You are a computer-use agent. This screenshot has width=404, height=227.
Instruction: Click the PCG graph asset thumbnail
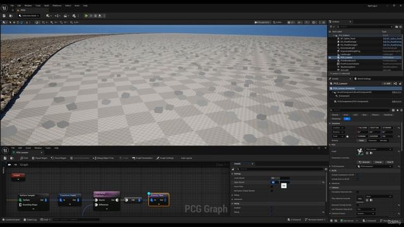pos(360,151)
